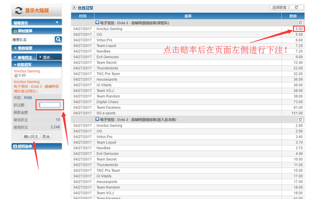Select Team VG.J finals odds 18.00
Viewport: 319px width, 199px height.
tap(298, 193)
